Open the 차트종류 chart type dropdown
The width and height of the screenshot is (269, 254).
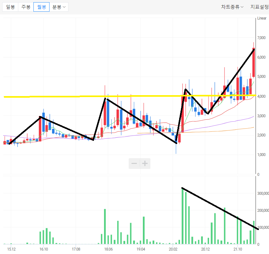[x=232, y=7]
